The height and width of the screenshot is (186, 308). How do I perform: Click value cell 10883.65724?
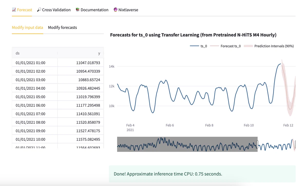81,80
